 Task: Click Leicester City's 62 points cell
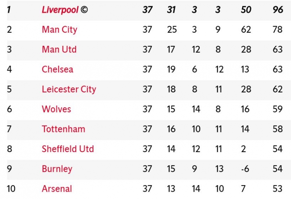pyautogui.click(x=278, y=89)
